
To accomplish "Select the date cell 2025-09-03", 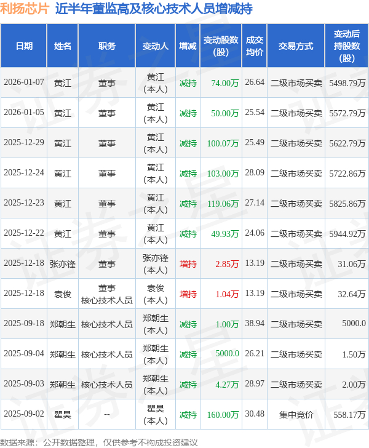I will coord(24,384).
